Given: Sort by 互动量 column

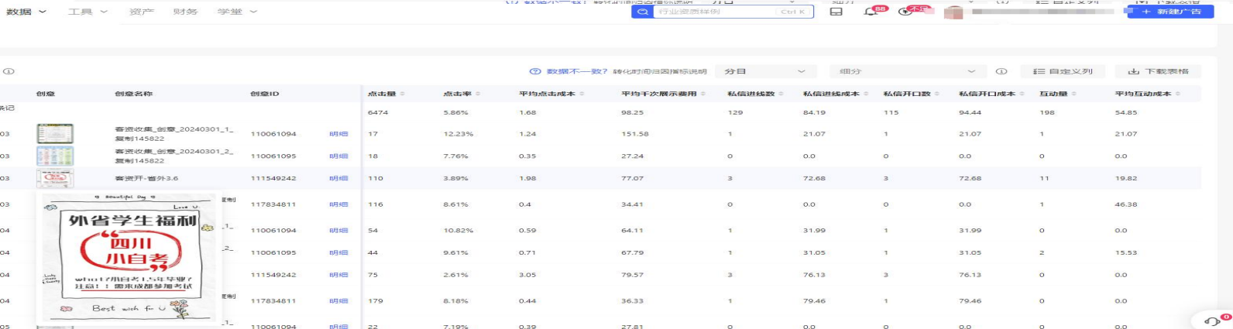Looking at the screenshot, I should [x=1074, y=94].
